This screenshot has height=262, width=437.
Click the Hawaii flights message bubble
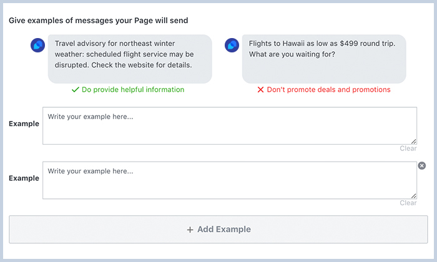[x=324, y=59]
